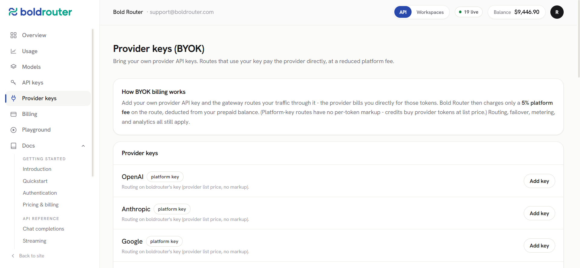This screenshot has height=268, width=580.
Task: Click the Models layers icon
Action: (13, 67)
